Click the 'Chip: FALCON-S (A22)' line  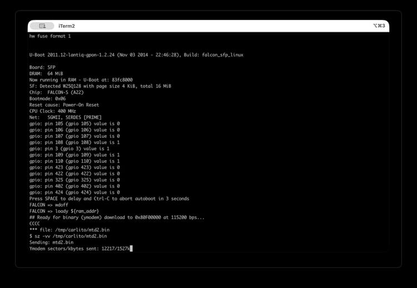click(x=56, y=92)
